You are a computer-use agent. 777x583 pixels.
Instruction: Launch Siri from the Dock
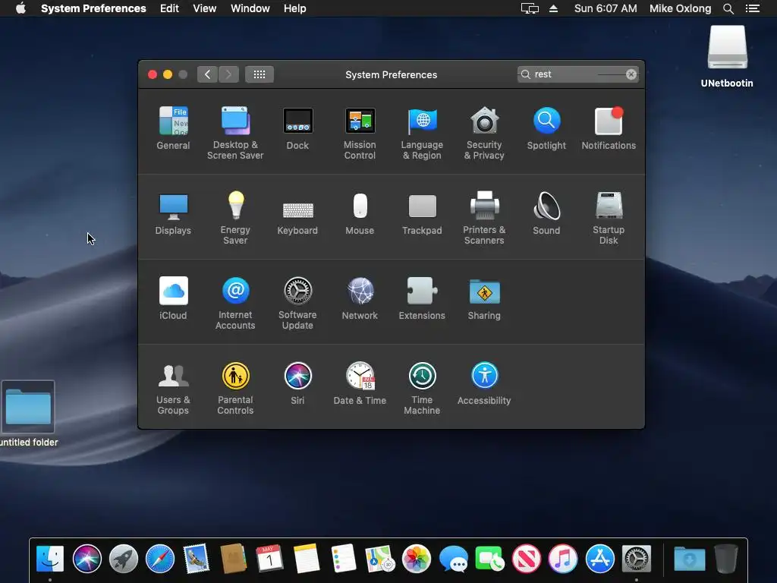point(87,559)
